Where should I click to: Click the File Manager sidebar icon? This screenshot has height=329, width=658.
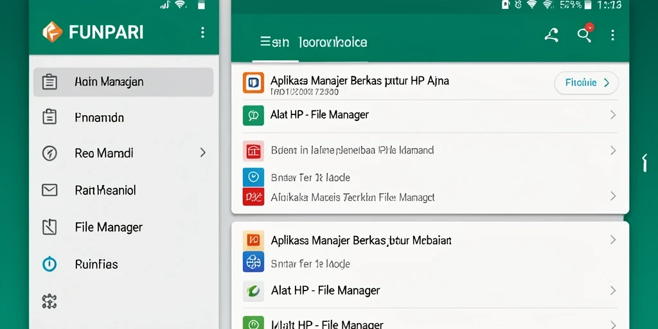pyautogui.click(x=49, y=227)
